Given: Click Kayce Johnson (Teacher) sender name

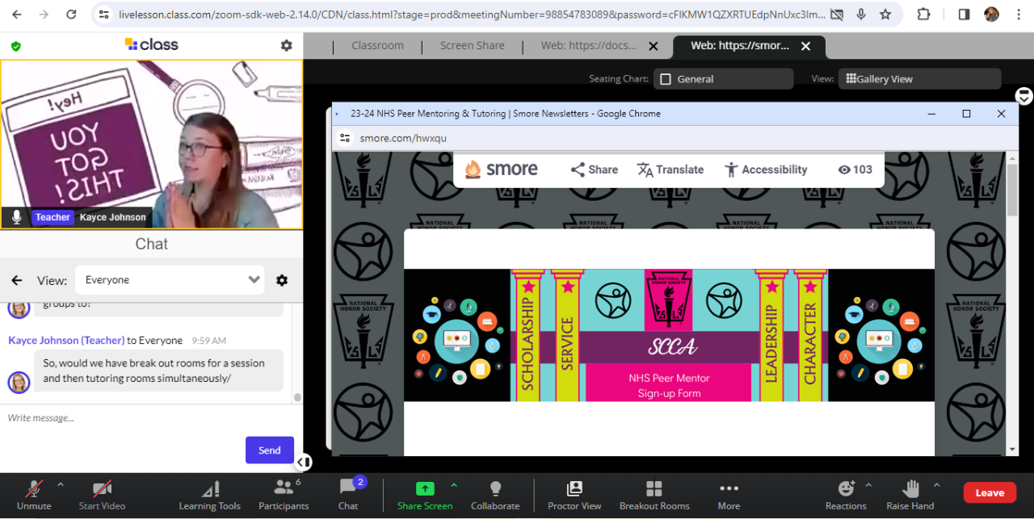Looking at the screenshot, I should 66,341.
